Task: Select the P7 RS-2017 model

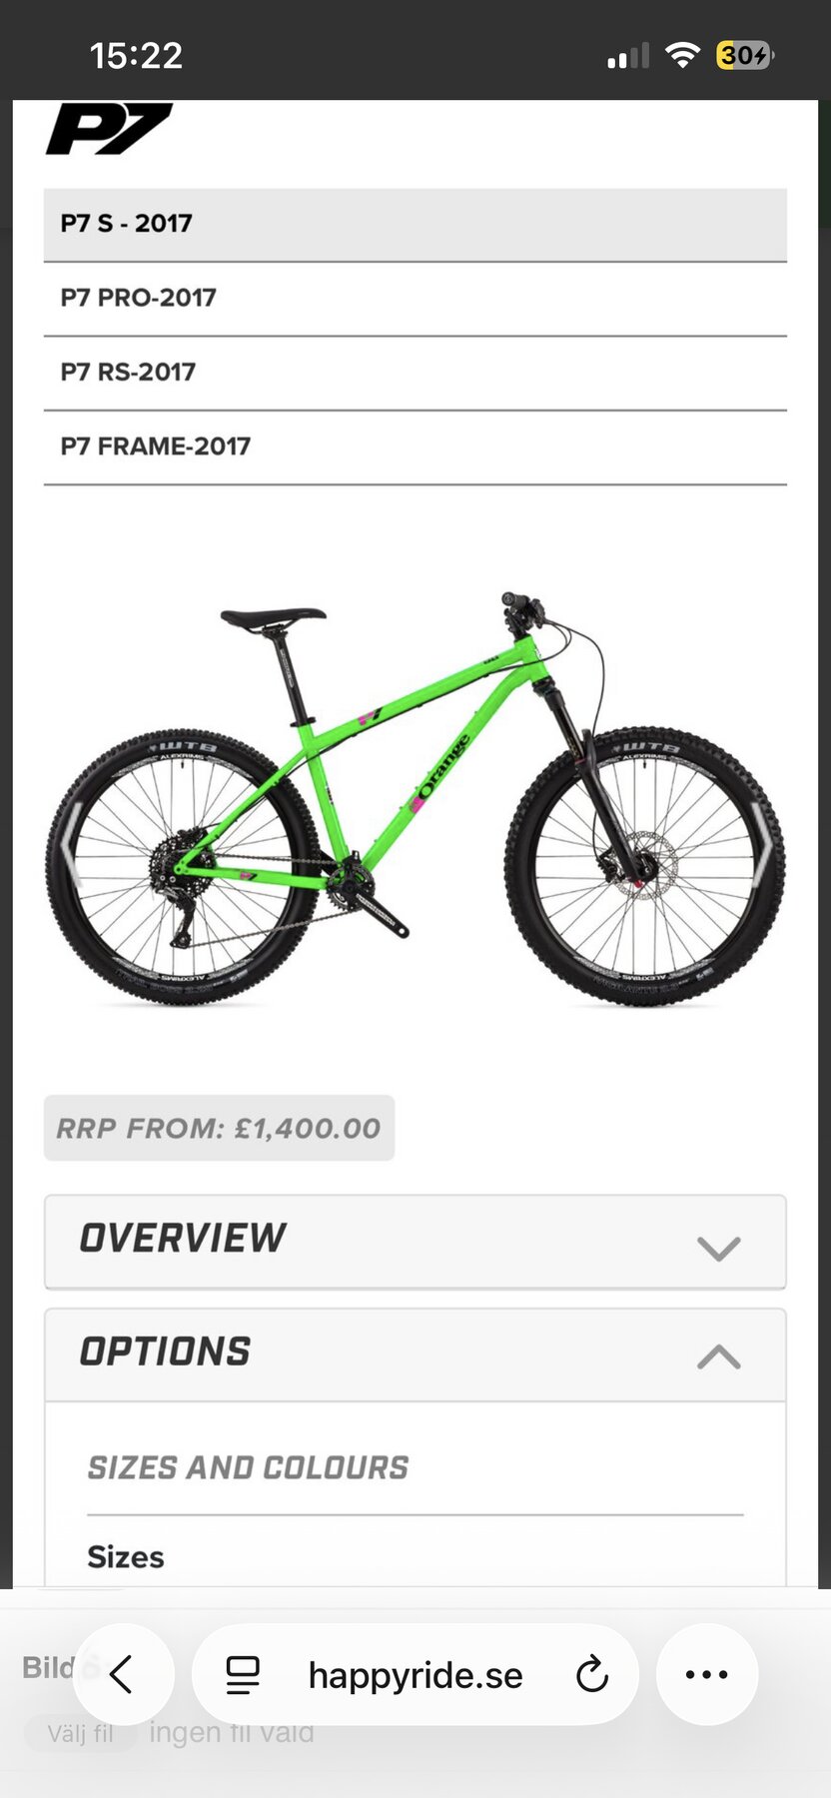Action: (x=415, y=373)
